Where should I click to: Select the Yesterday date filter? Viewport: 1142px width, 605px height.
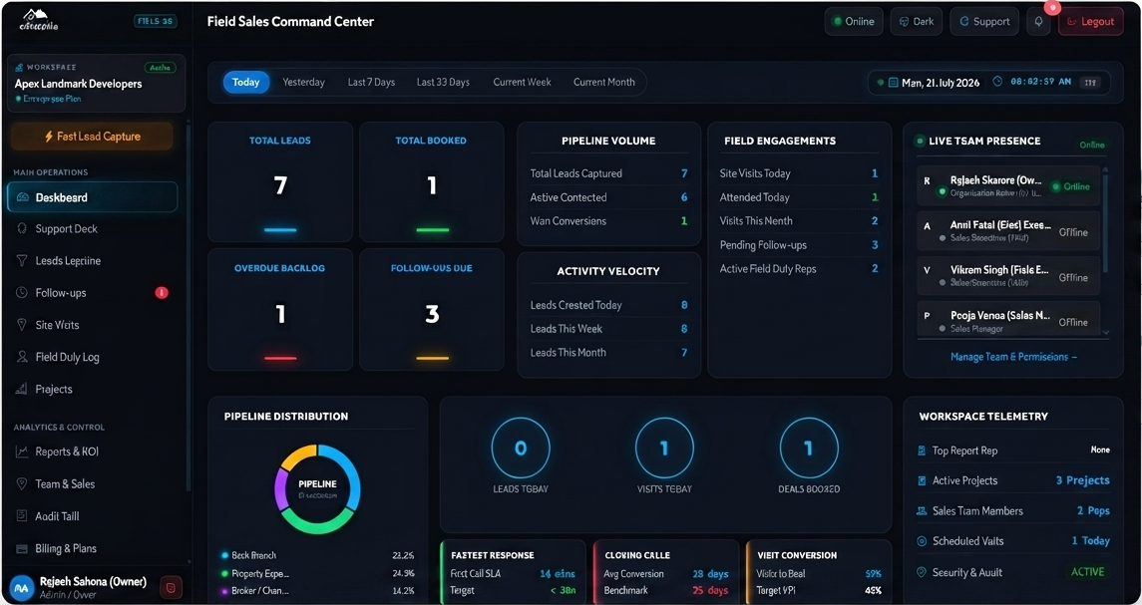(x=304, y=83)
